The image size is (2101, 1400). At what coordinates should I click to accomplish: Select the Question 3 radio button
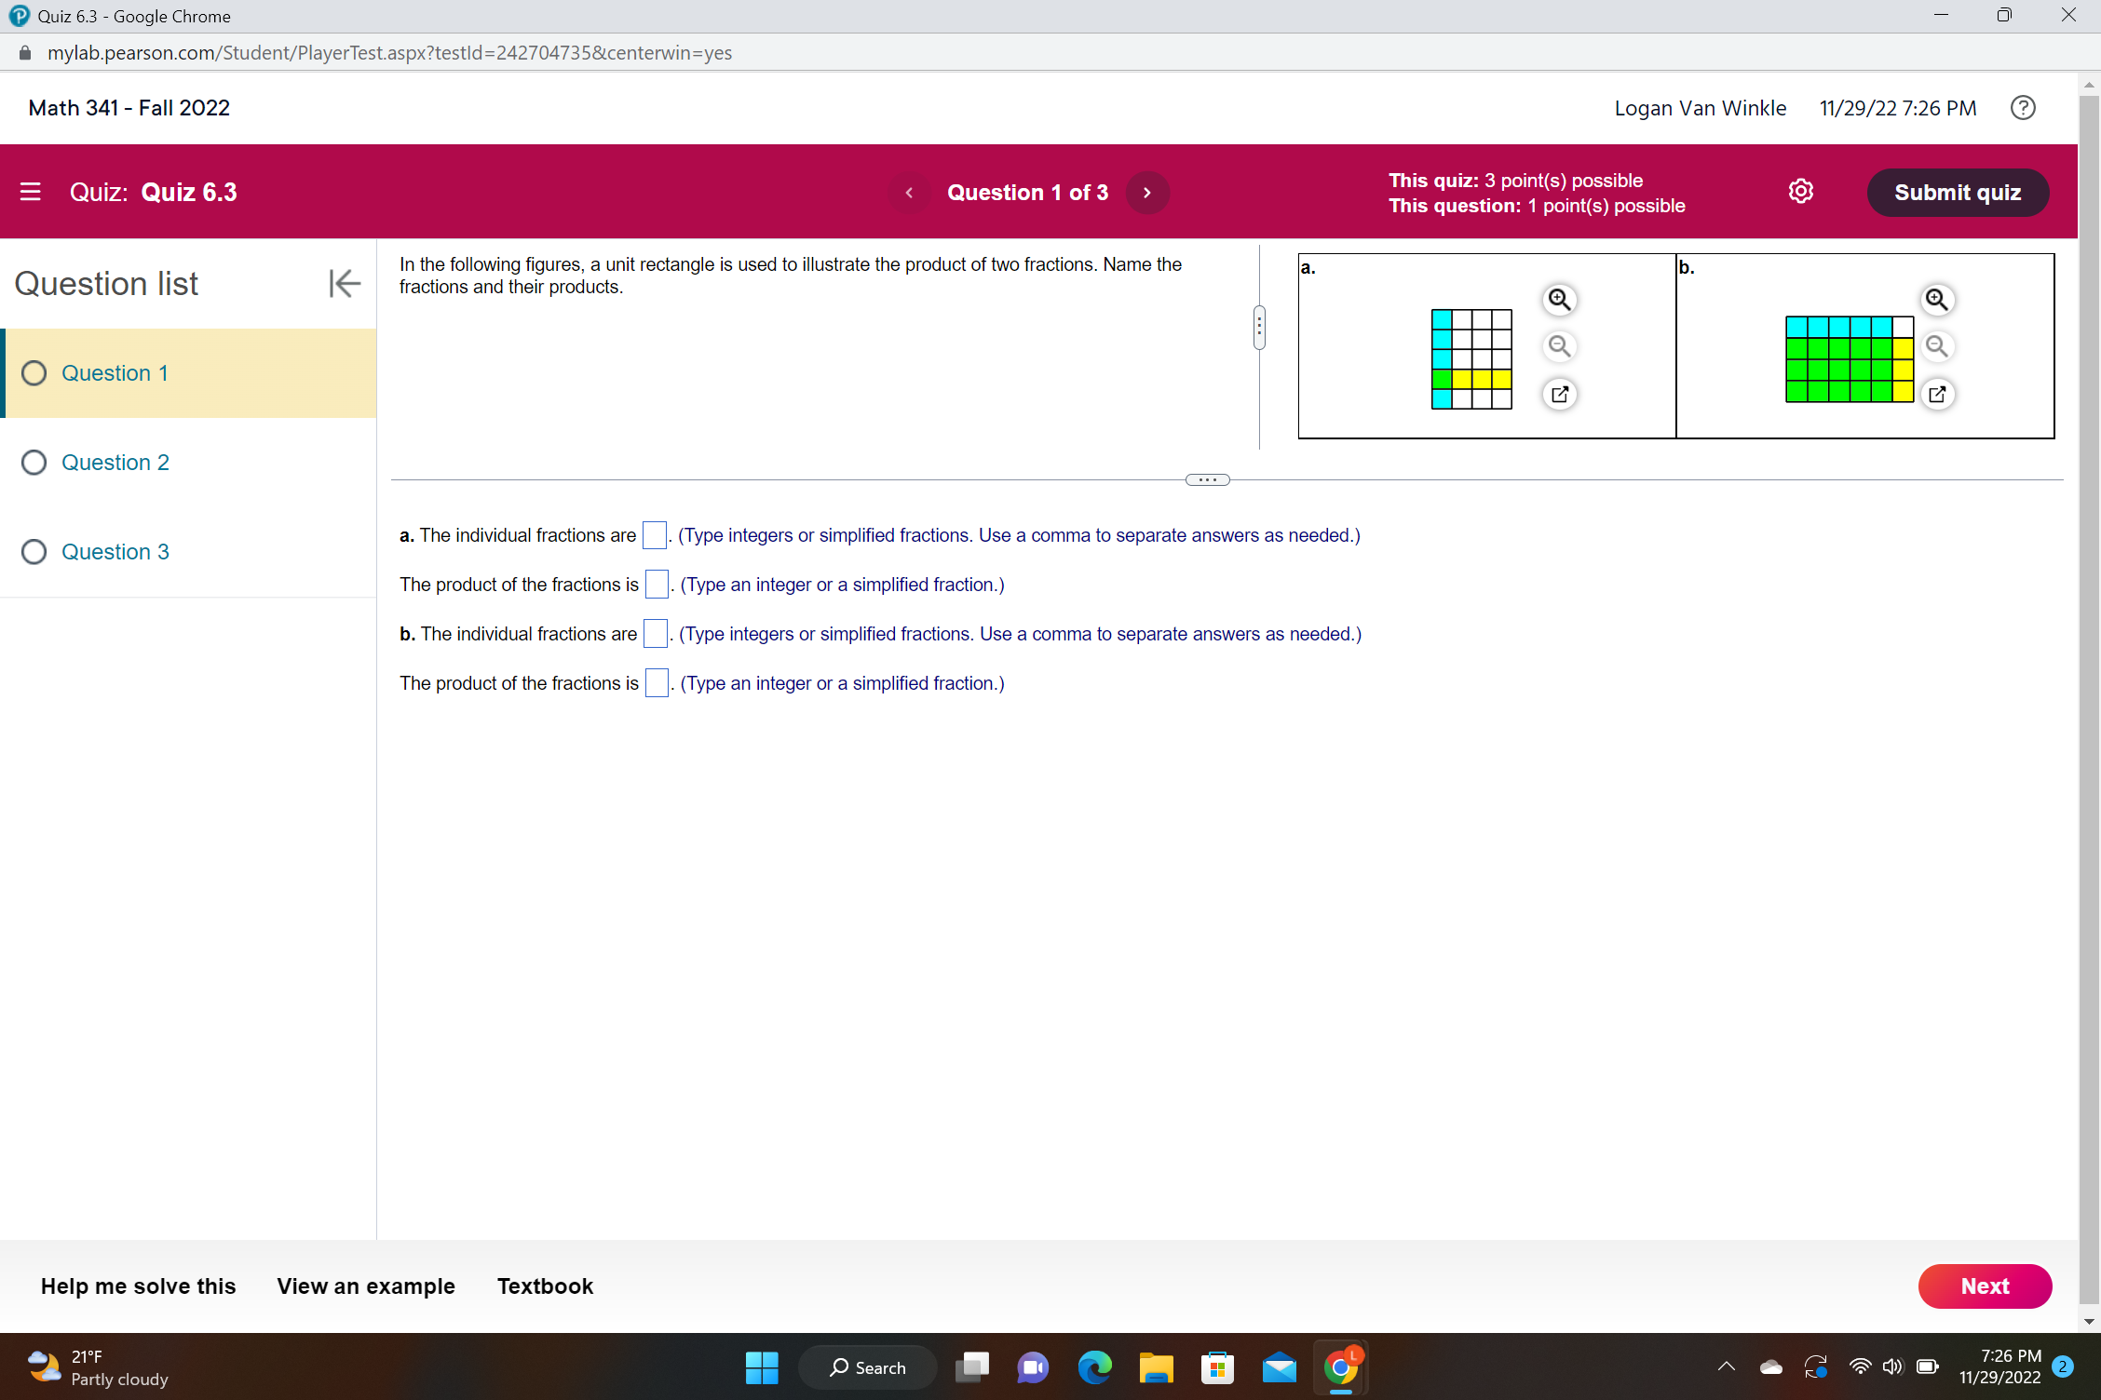(34, 551)
